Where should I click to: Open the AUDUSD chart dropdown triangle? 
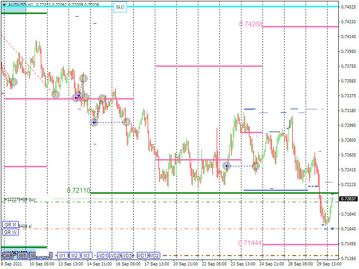point(4,4)
